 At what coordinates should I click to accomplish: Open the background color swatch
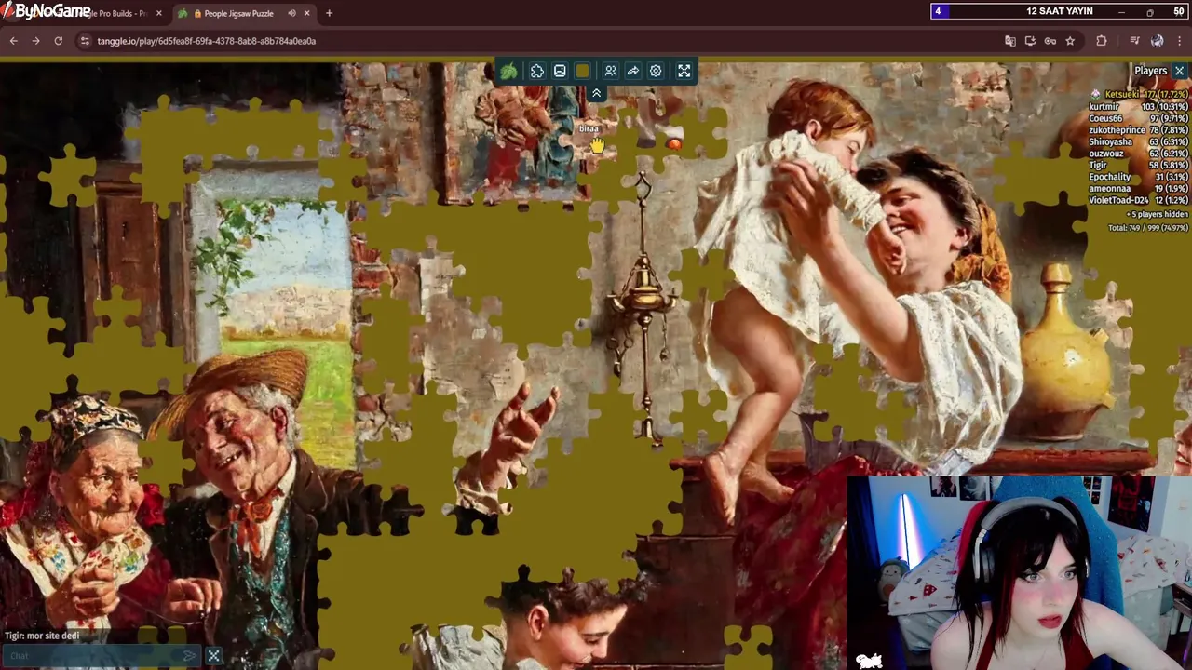[582, 71]
